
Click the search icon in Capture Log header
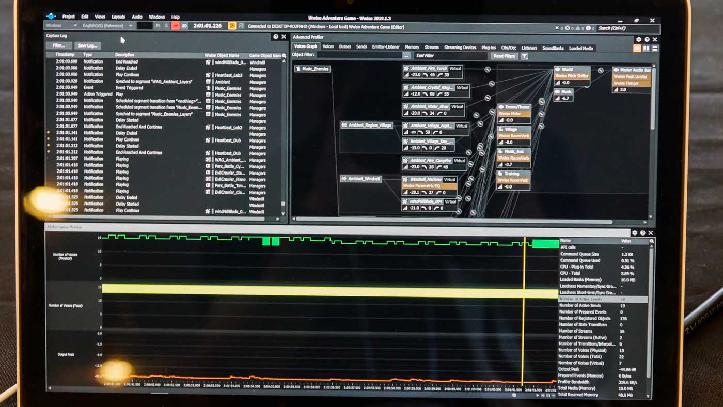pos(284,55)
